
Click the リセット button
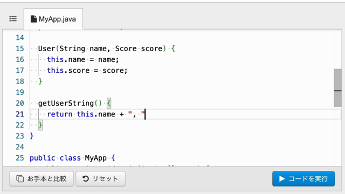point(101,178)
